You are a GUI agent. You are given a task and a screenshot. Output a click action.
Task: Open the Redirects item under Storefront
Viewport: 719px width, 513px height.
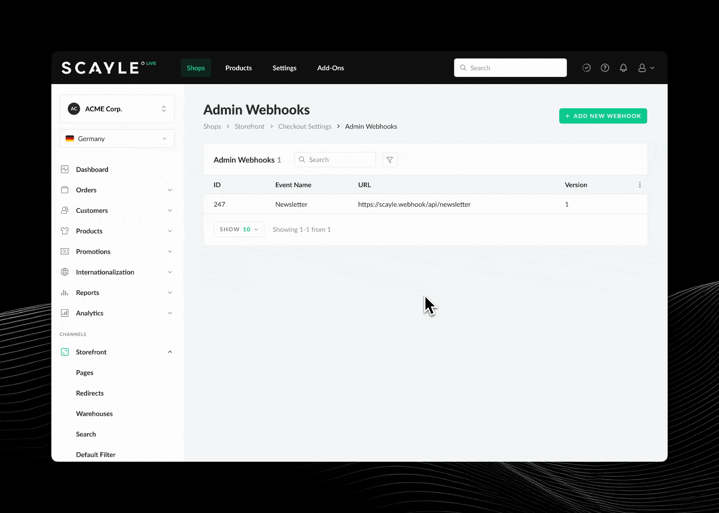[x=90, y=393]
